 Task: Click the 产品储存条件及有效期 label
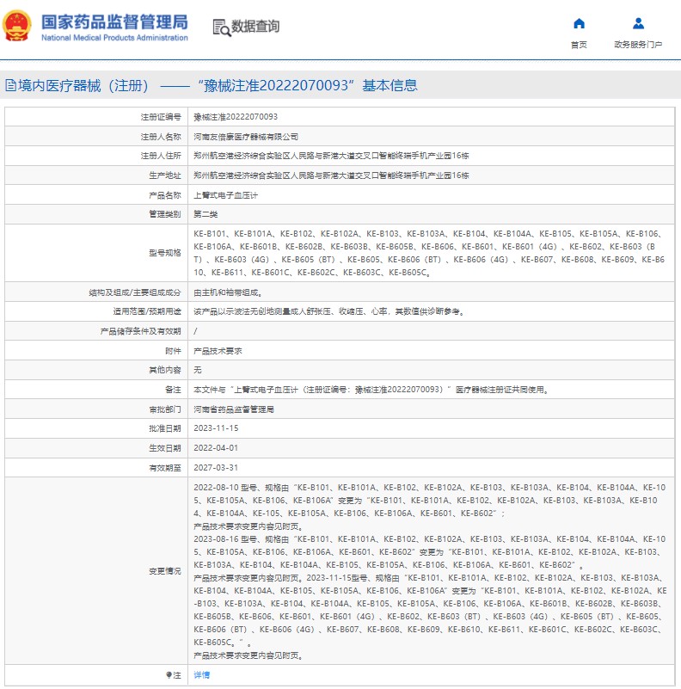pyautogui.click(x=141, y=331)
